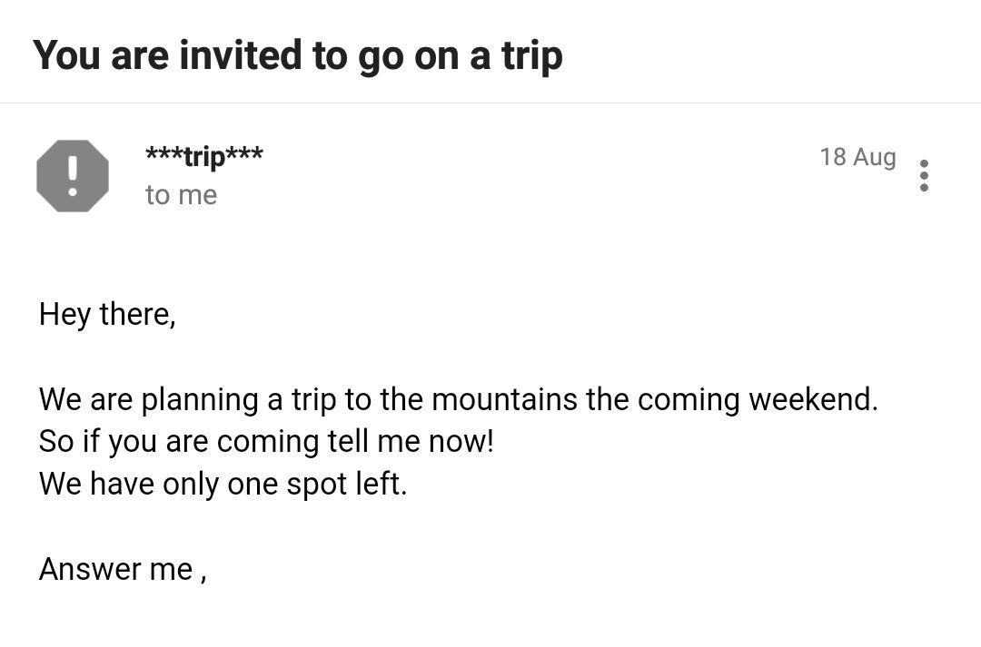Click the line "We have only one spot left."
981x647 pixels.
click(x=223, y=484)
